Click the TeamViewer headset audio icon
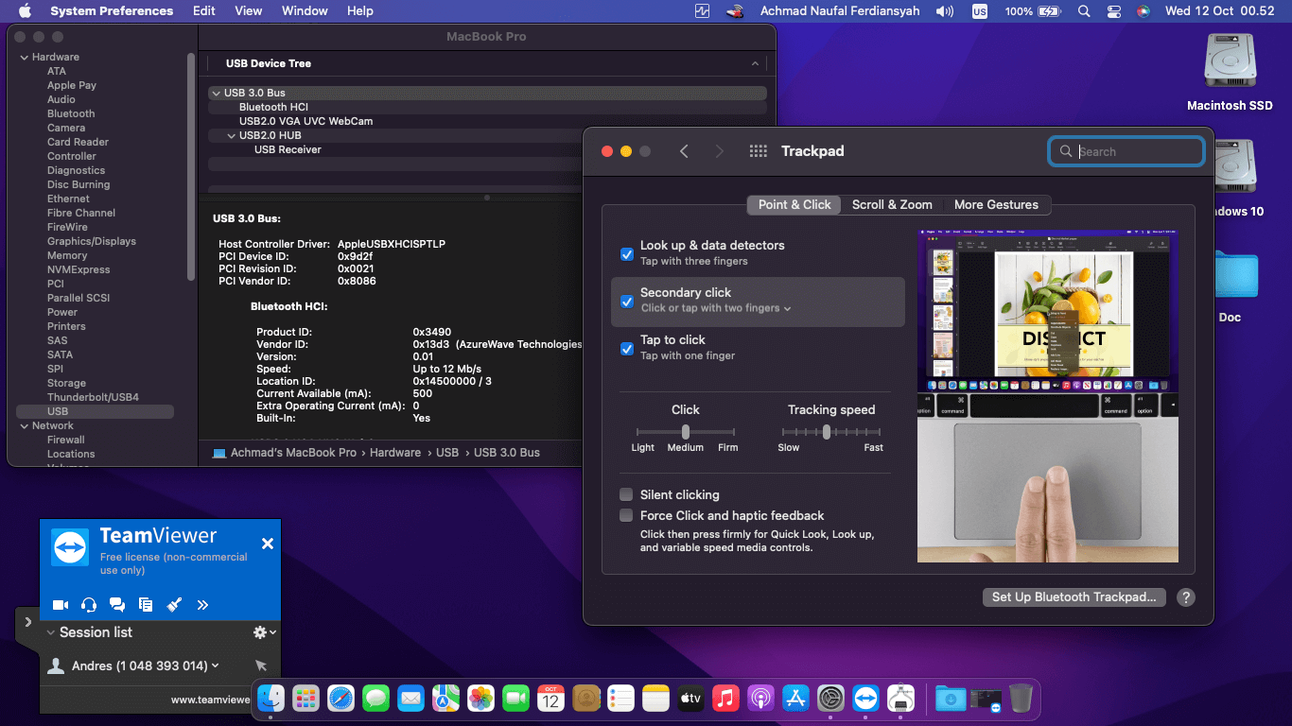Image resolution: width=1292 pixels, height=726 pixels. (x=89, y=605)
